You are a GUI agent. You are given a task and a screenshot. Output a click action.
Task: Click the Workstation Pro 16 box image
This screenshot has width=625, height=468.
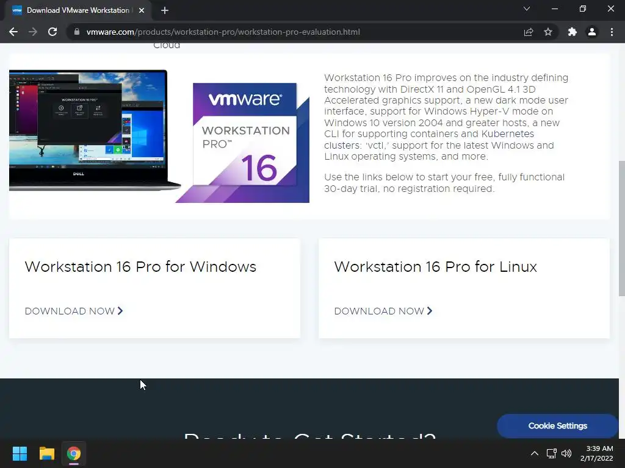(x=244, y=143)
